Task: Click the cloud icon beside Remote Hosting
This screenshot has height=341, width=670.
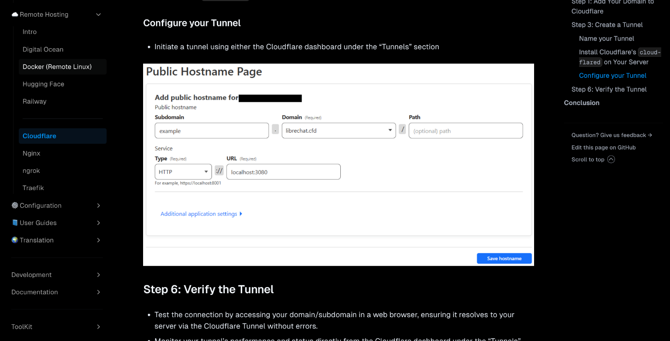Action: [x=15, y=15]
